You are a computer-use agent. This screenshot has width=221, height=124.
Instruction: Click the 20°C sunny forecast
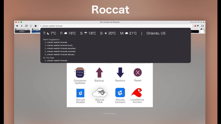[x=108, y=33]
